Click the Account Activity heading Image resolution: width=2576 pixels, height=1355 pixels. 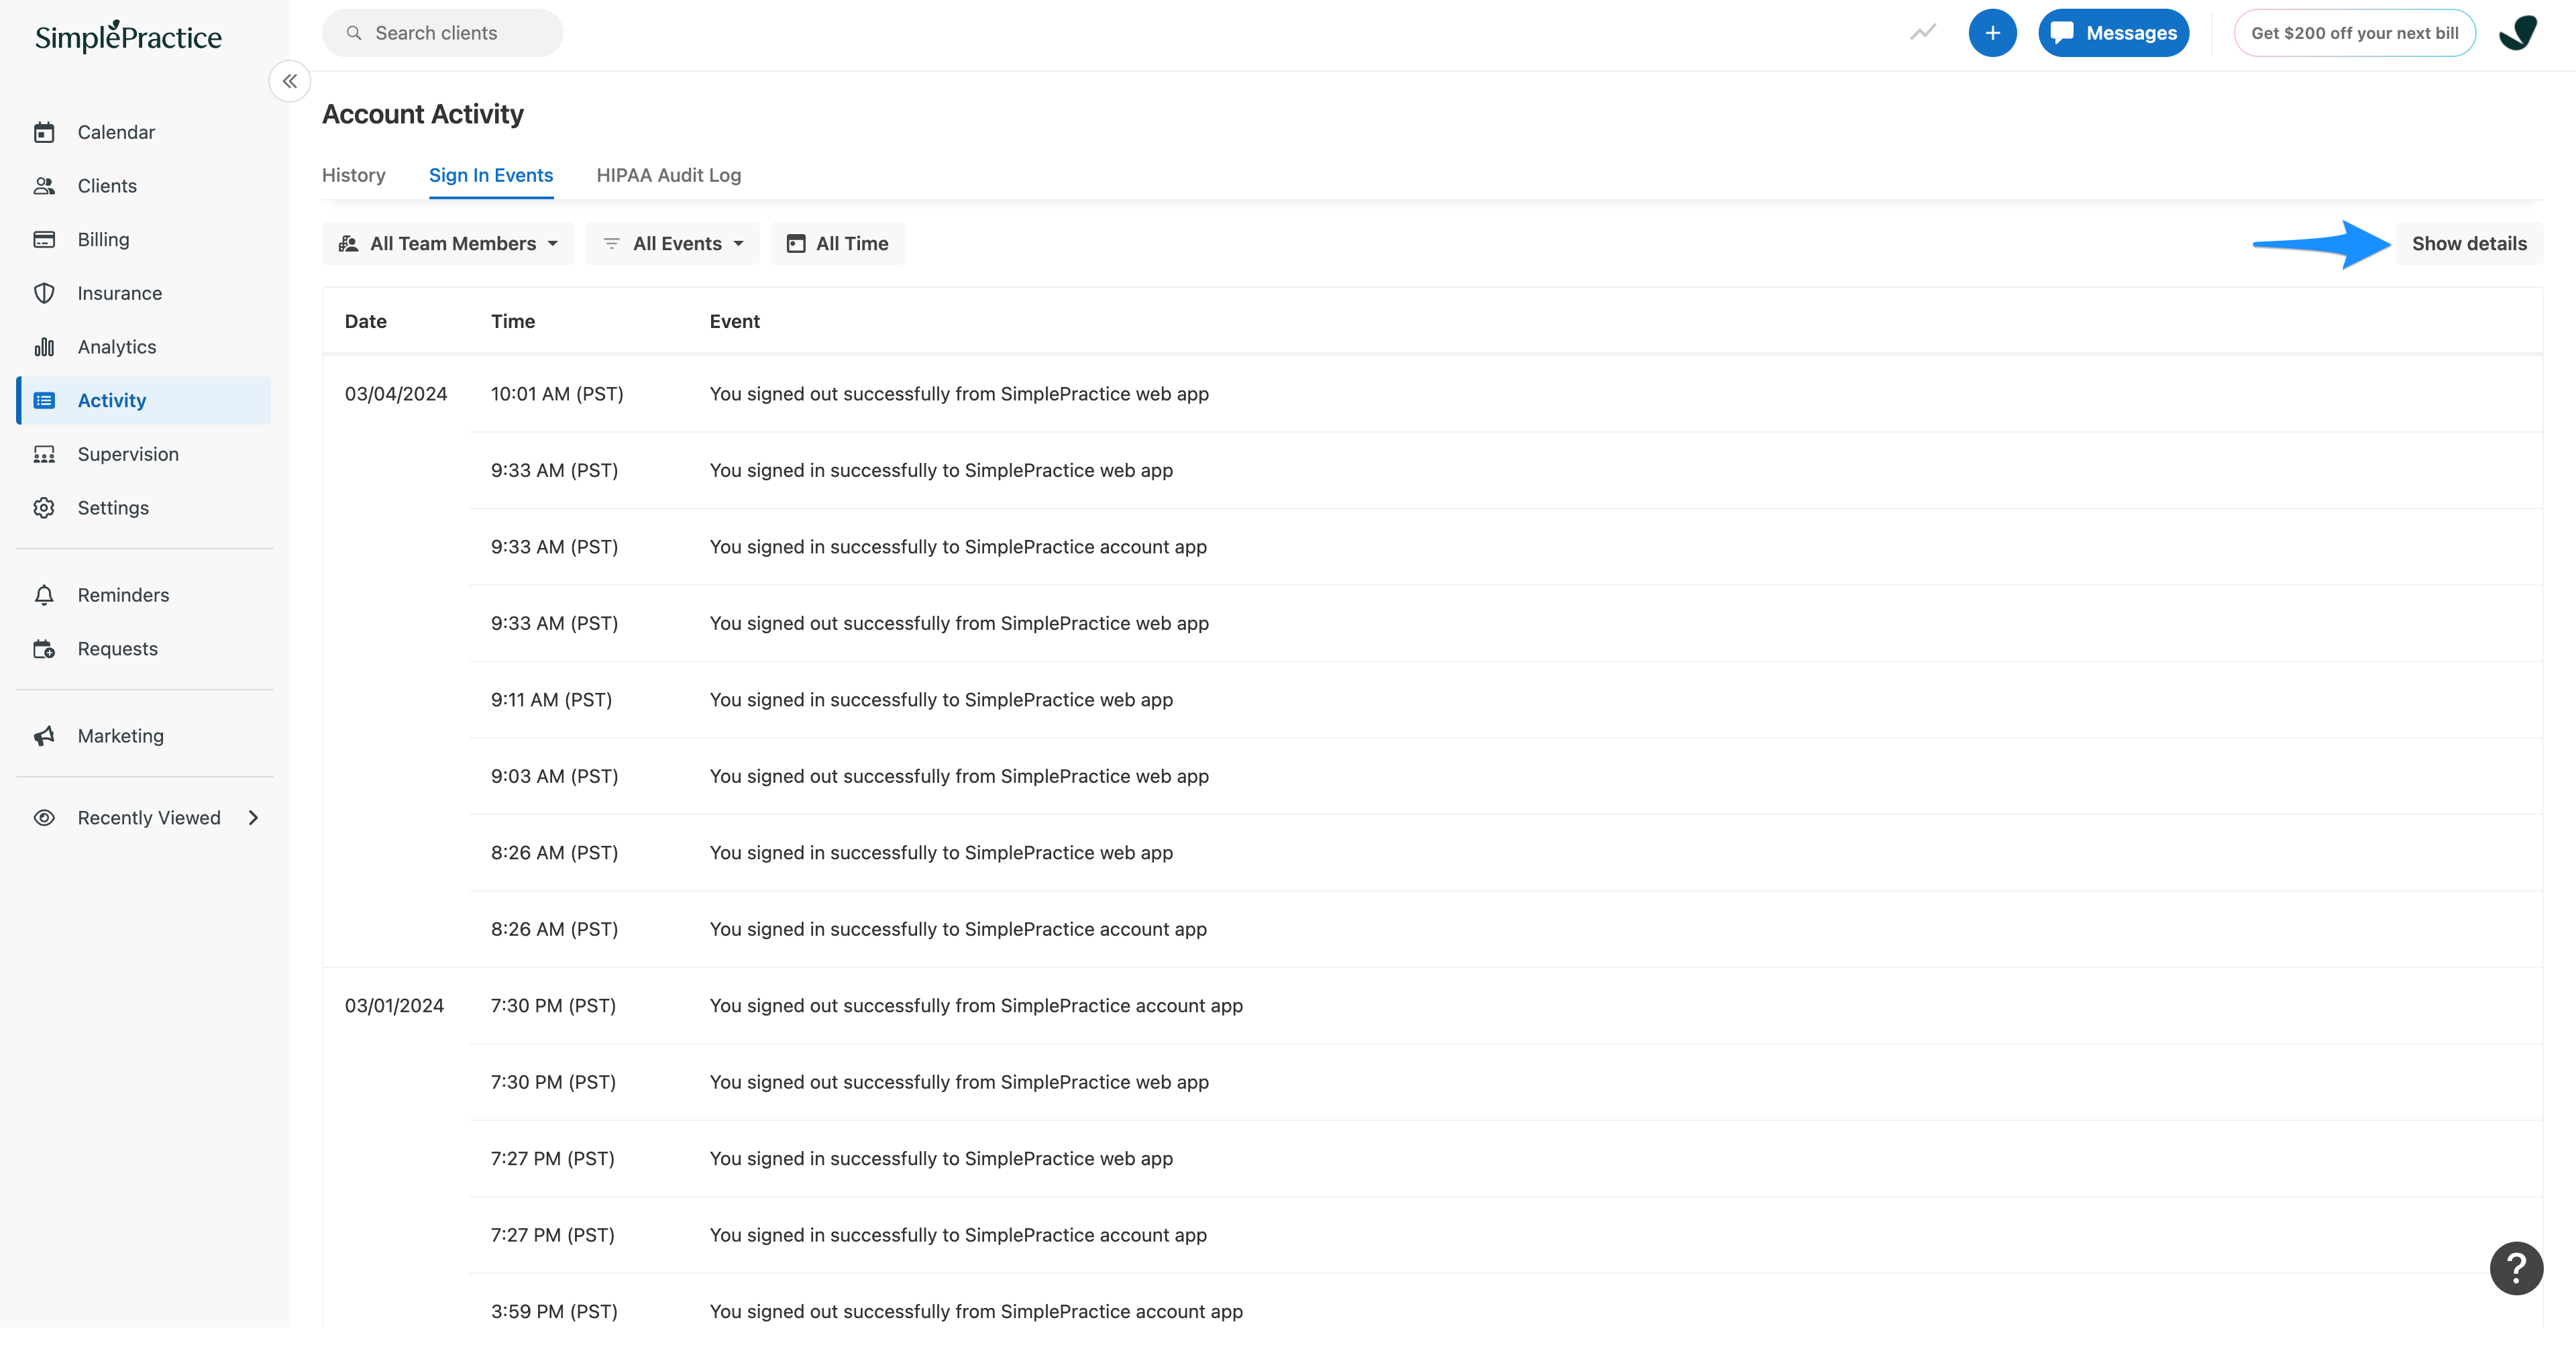423,115
